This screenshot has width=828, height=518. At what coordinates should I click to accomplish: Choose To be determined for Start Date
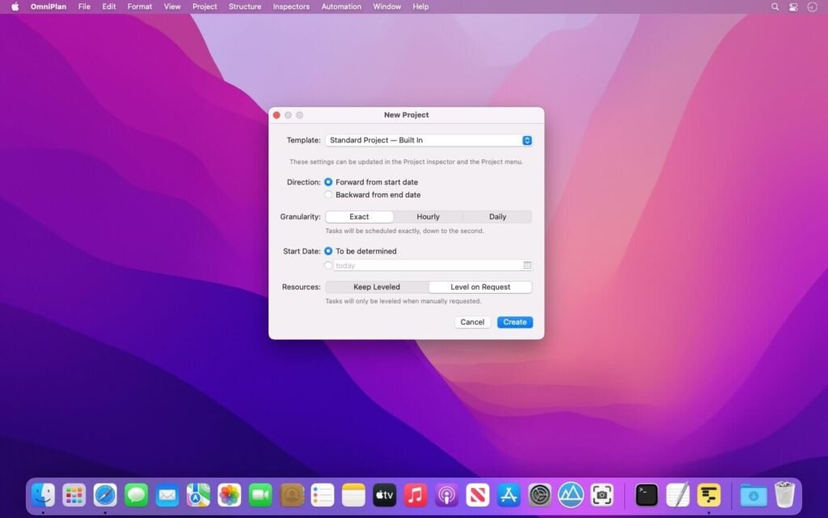click(x=328, y=251)
